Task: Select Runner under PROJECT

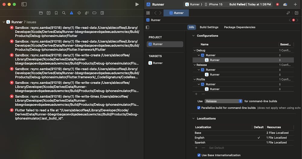Action: (165, 44)
